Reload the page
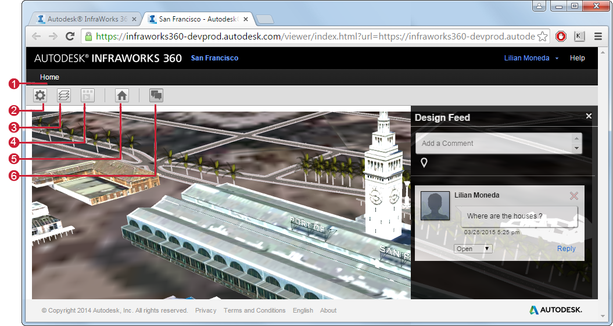The width and height of the screenshot is (613, 326). click(70, 37)
